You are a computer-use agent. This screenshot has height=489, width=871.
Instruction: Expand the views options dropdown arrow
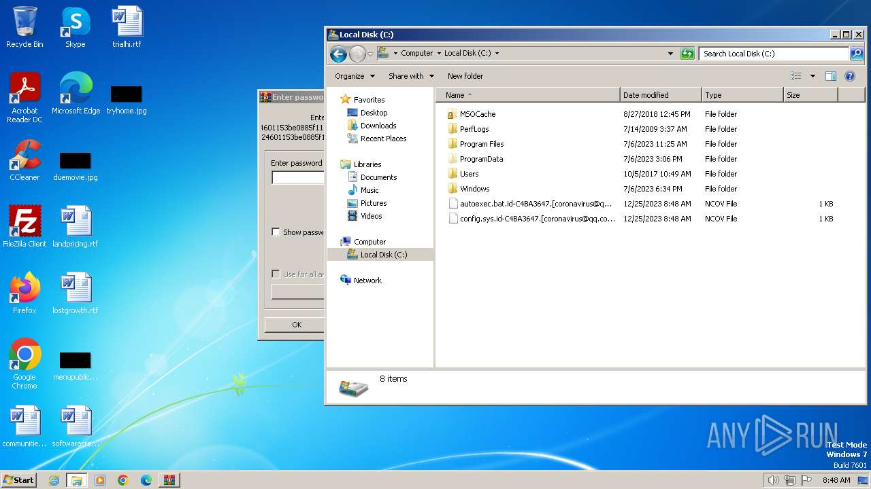pos(812,76)
